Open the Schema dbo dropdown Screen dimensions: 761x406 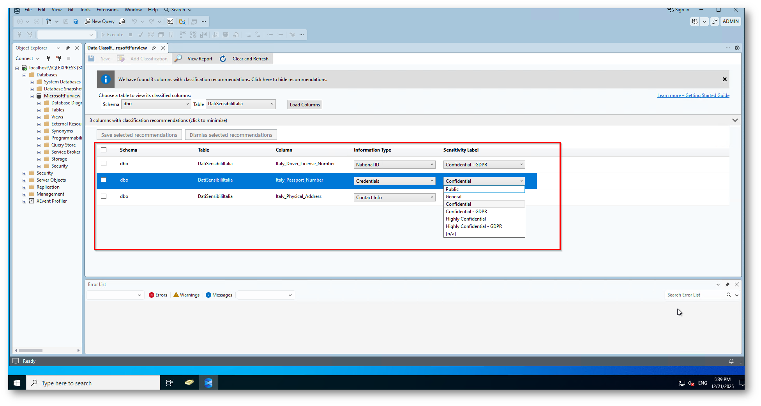click(156, 104)
